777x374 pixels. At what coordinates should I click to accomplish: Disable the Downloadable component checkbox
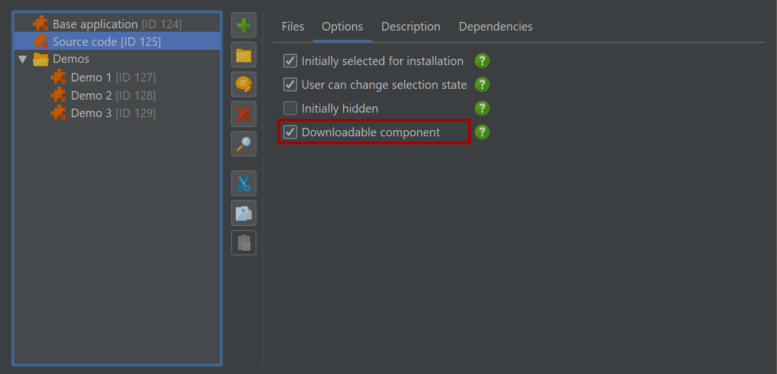click(290, 132)
